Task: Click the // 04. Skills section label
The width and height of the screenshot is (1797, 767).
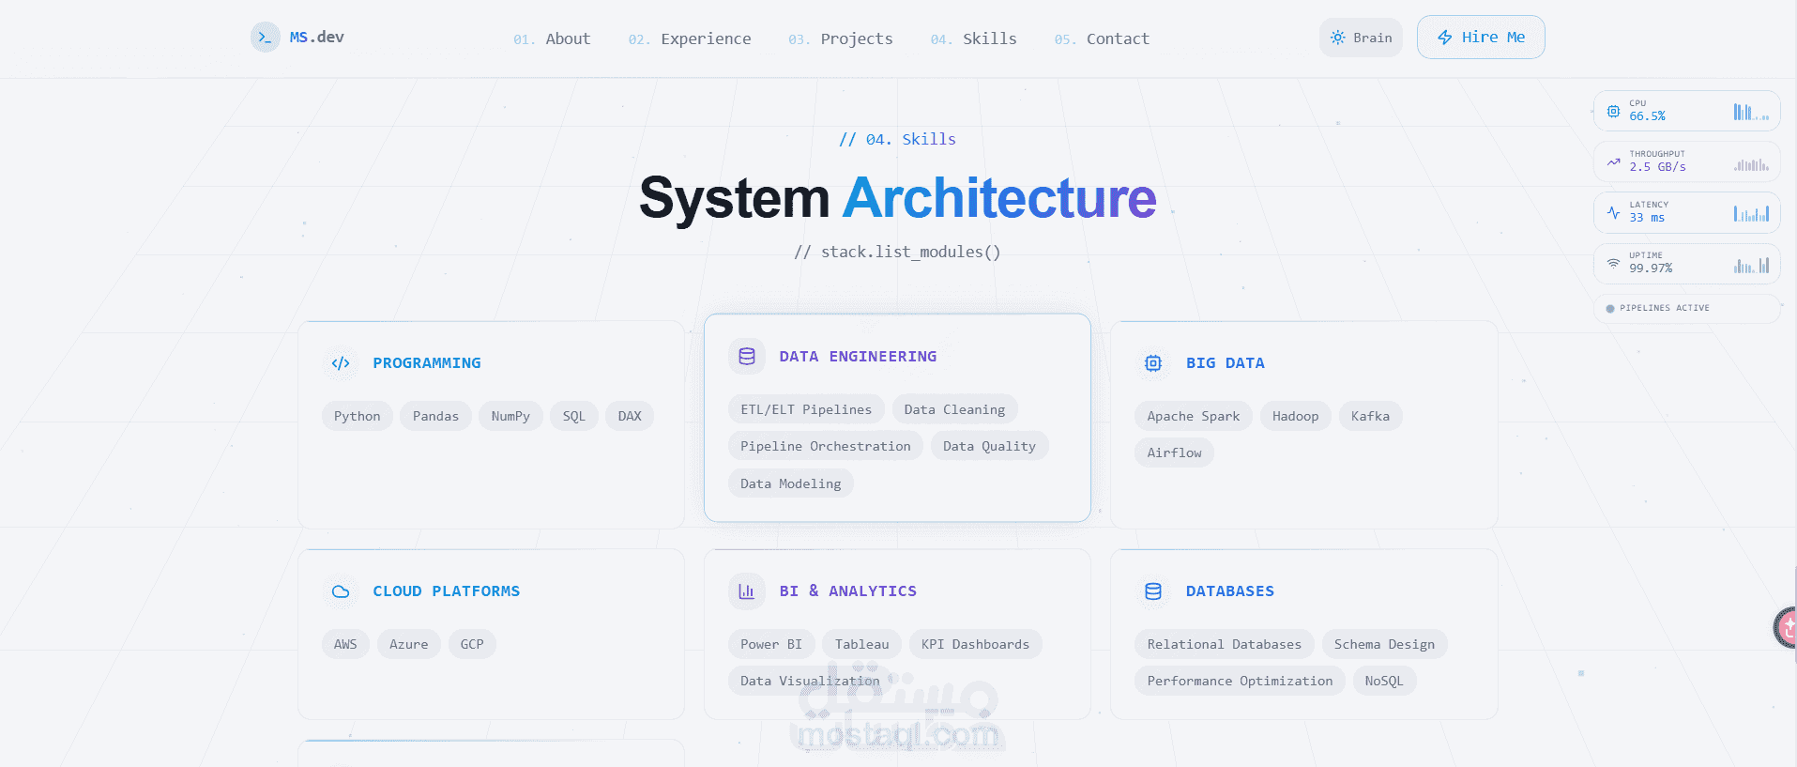Action: click(x=897, y=139)
